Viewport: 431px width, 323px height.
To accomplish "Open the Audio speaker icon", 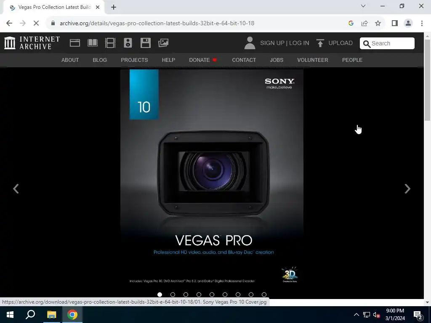I will pyautogui.click(x=128, y=43).
